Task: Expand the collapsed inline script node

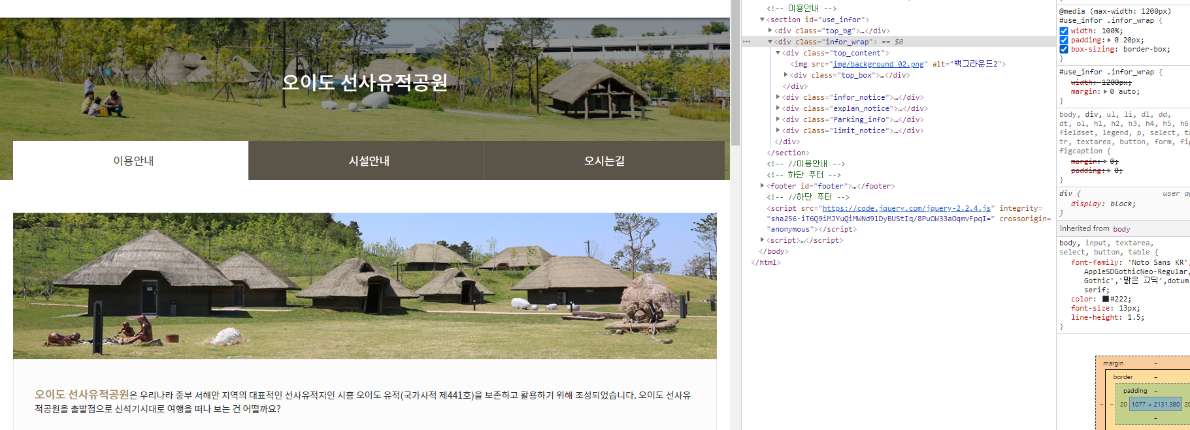Action: pos(762,240)
